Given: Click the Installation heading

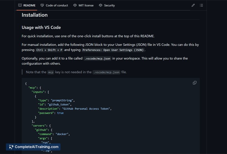Looking at the screenshot, I should click(35, 15).
